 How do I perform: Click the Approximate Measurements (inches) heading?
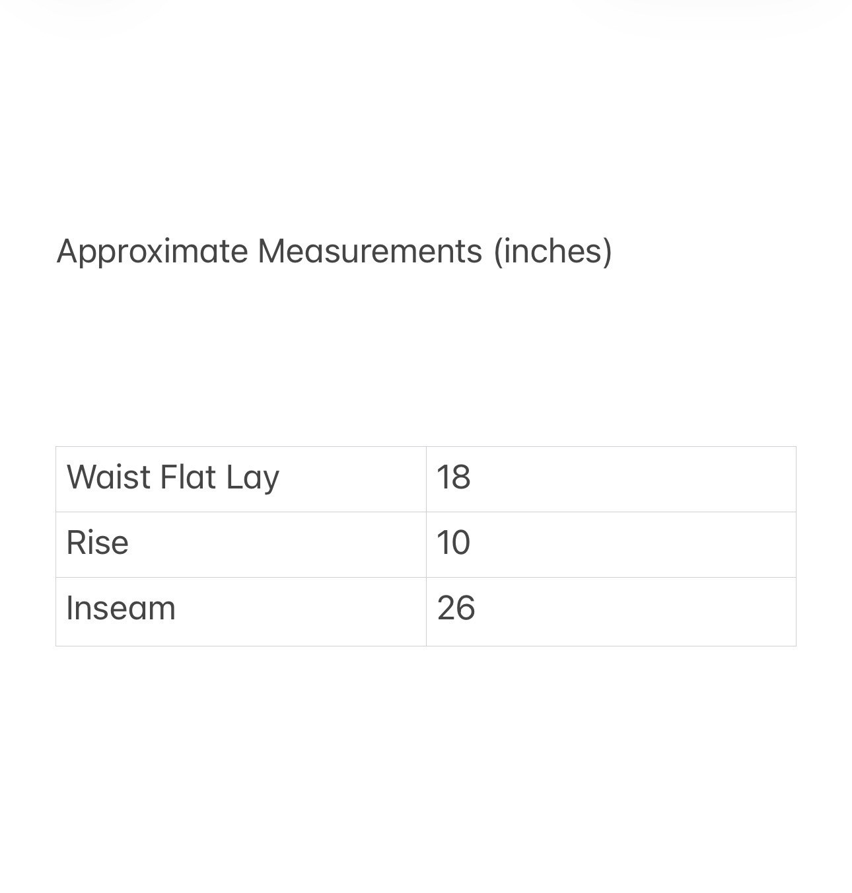point(334,252)
